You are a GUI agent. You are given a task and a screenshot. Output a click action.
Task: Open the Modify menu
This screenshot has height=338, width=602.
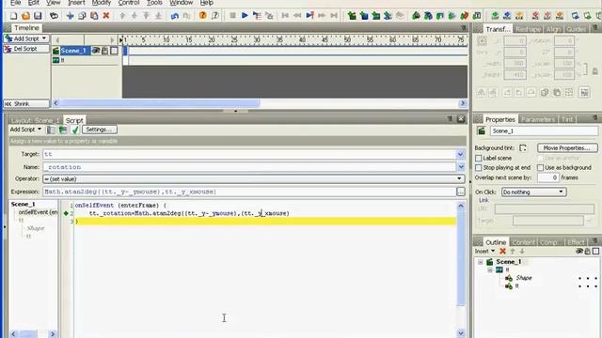(x=102, y=3)
